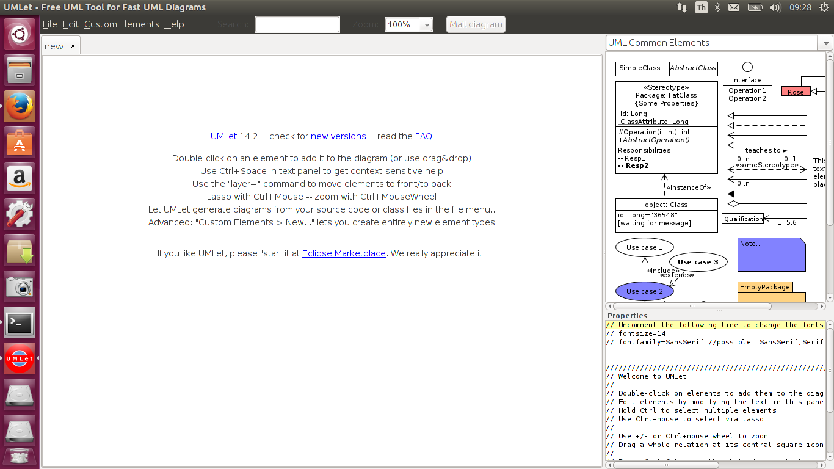Select the FatClass stereotype element

[x=667, y=128]
